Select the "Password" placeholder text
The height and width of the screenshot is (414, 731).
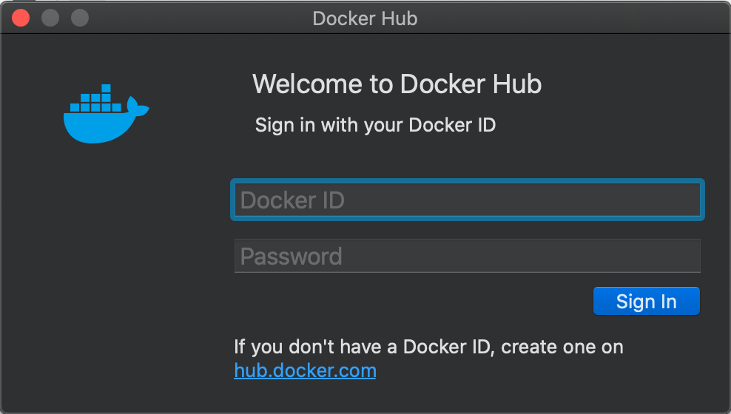pos(291,257)
